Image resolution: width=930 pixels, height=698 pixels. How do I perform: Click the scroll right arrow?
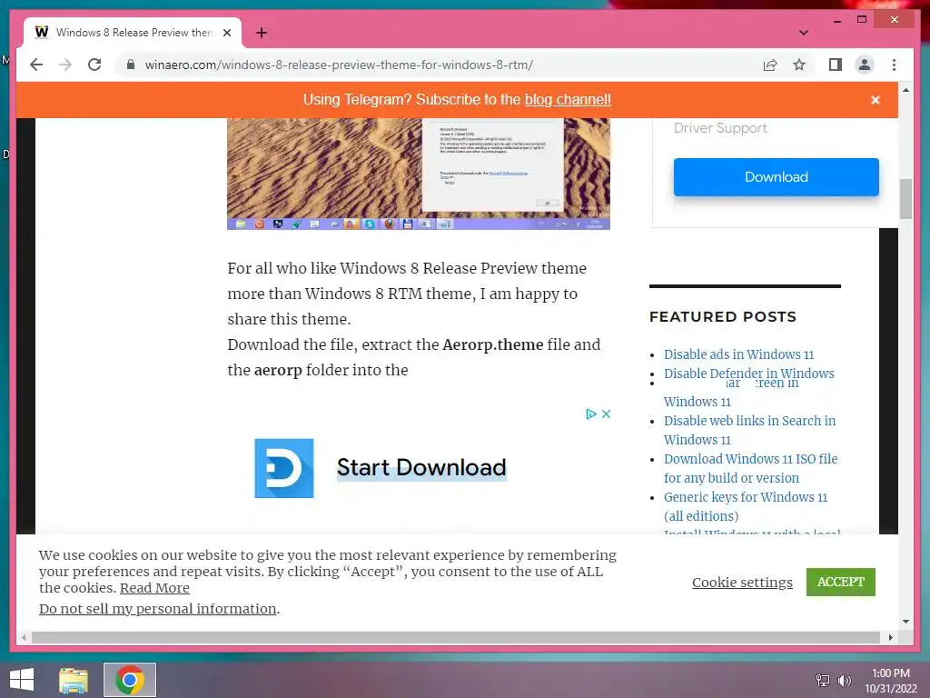[890, 637]
